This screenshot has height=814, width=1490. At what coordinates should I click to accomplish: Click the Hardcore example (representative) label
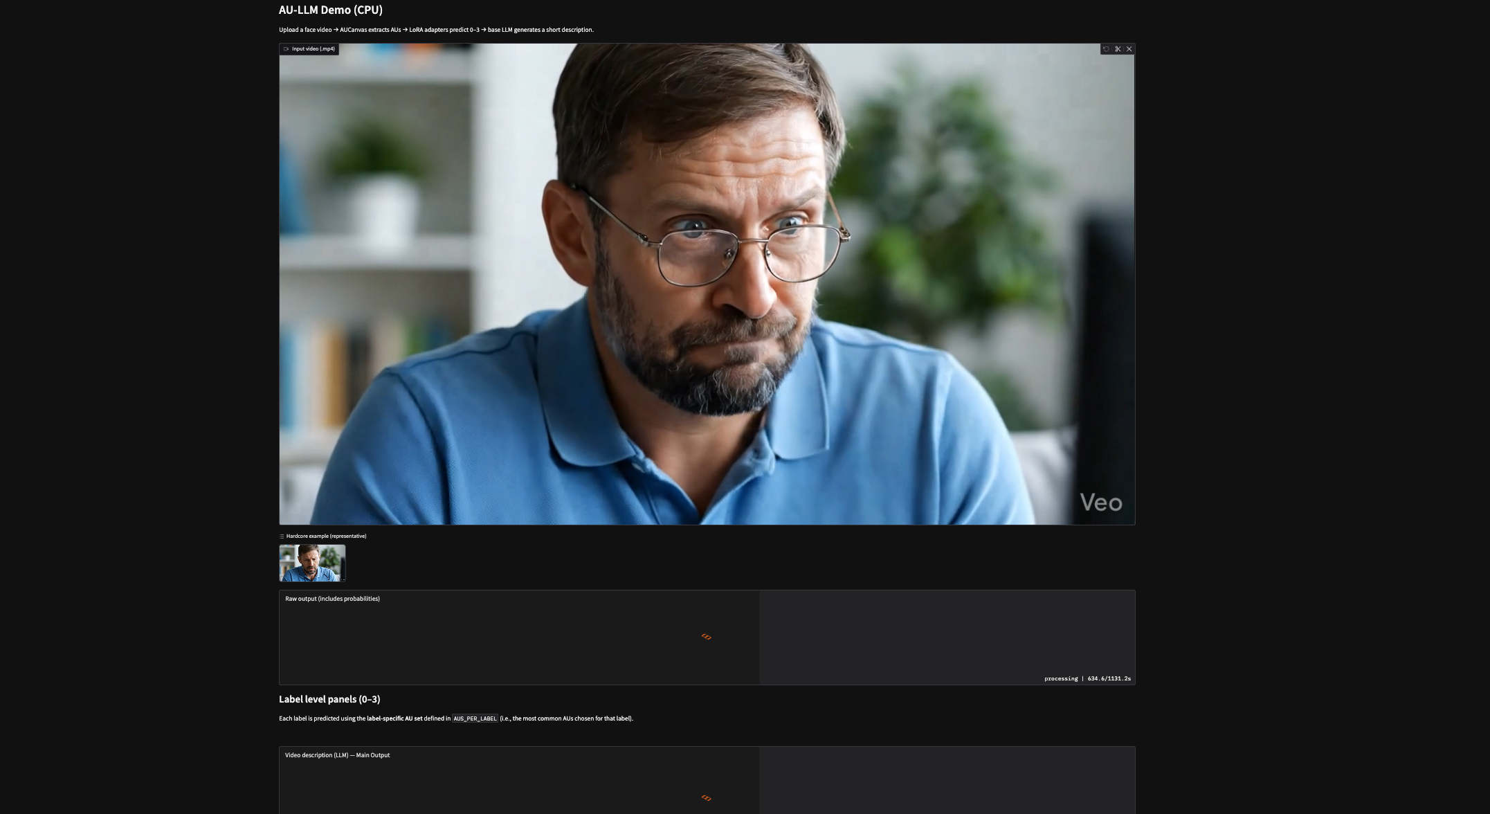326,536
